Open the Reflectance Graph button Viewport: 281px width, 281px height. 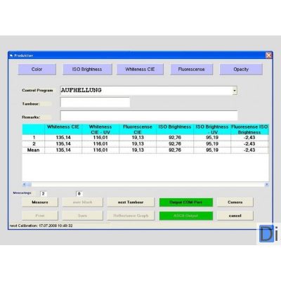click(131, 216)
